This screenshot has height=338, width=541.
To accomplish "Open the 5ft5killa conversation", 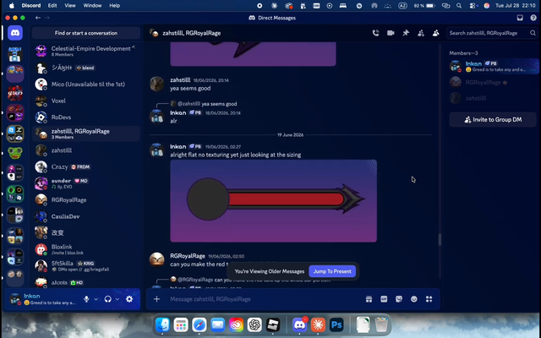I will pos(86,266).
